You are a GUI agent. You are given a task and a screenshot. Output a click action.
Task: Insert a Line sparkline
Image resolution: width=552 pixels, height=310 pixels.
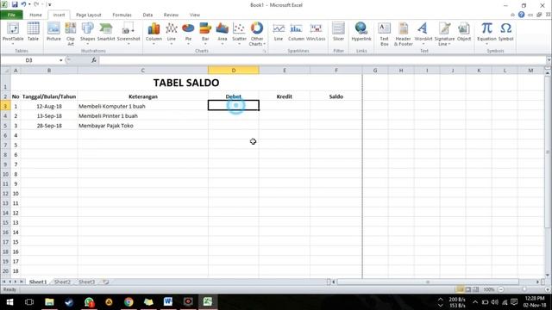point(279,32)
